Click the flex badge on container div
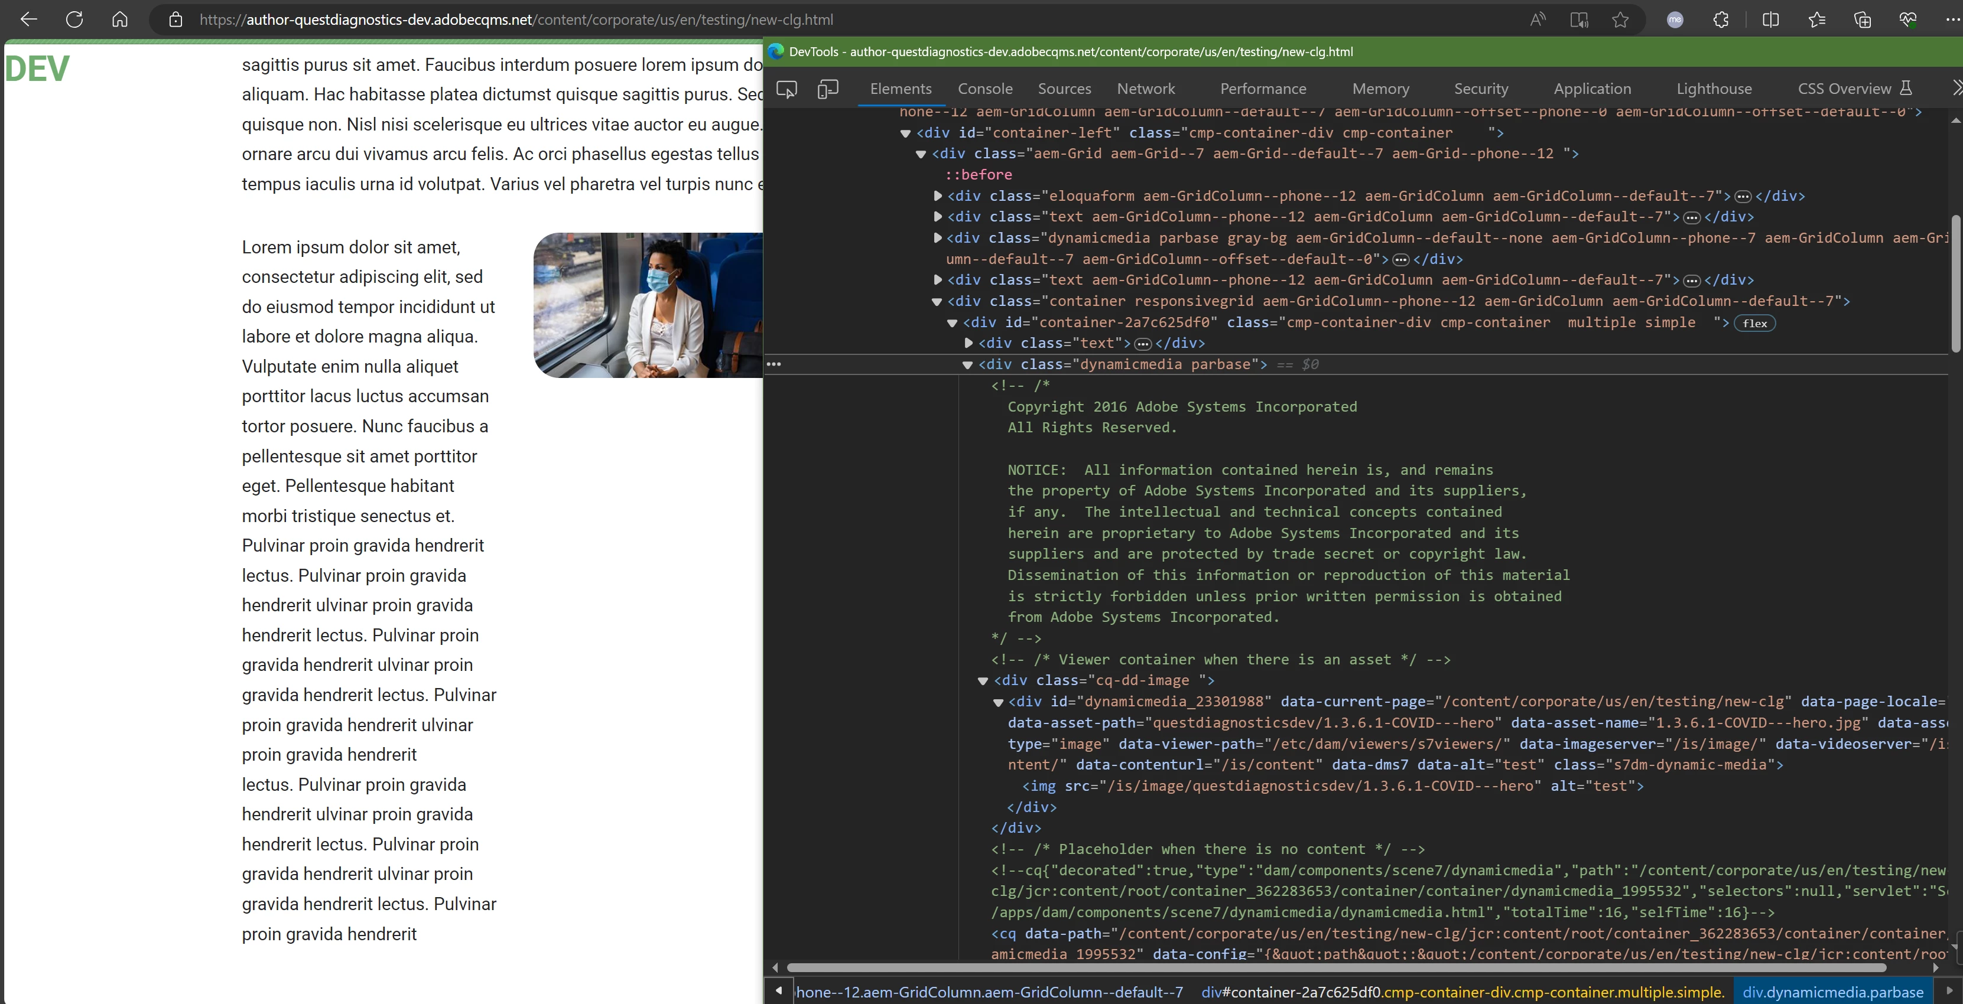 (x=1754, y=323)
